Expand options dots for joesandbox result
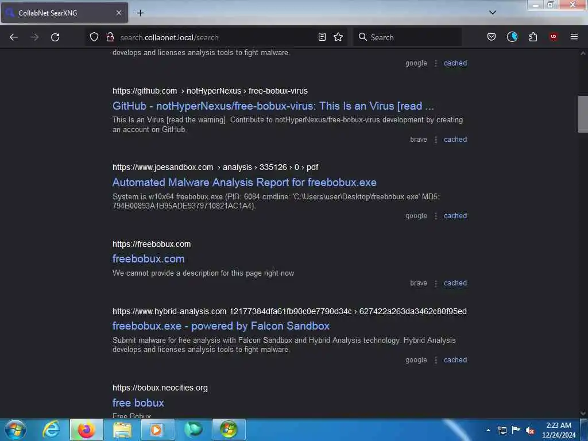This screenshot has height=441, width=588. 435,216
